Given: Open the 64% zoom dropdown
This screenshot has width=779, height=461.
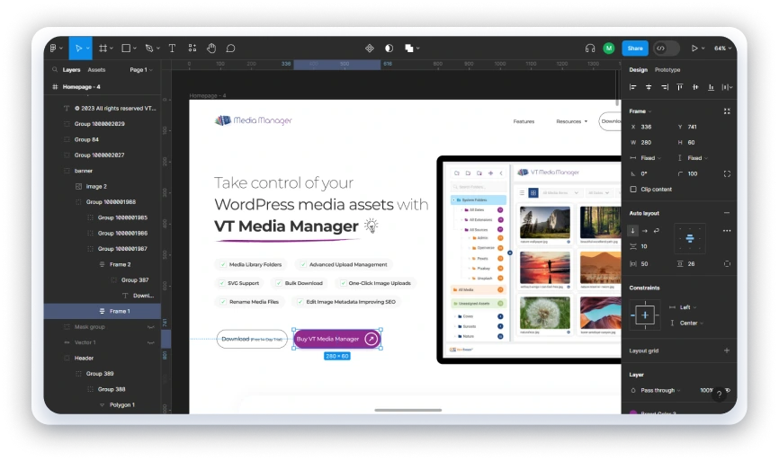Looking at the screenshot, I should 722,49.
